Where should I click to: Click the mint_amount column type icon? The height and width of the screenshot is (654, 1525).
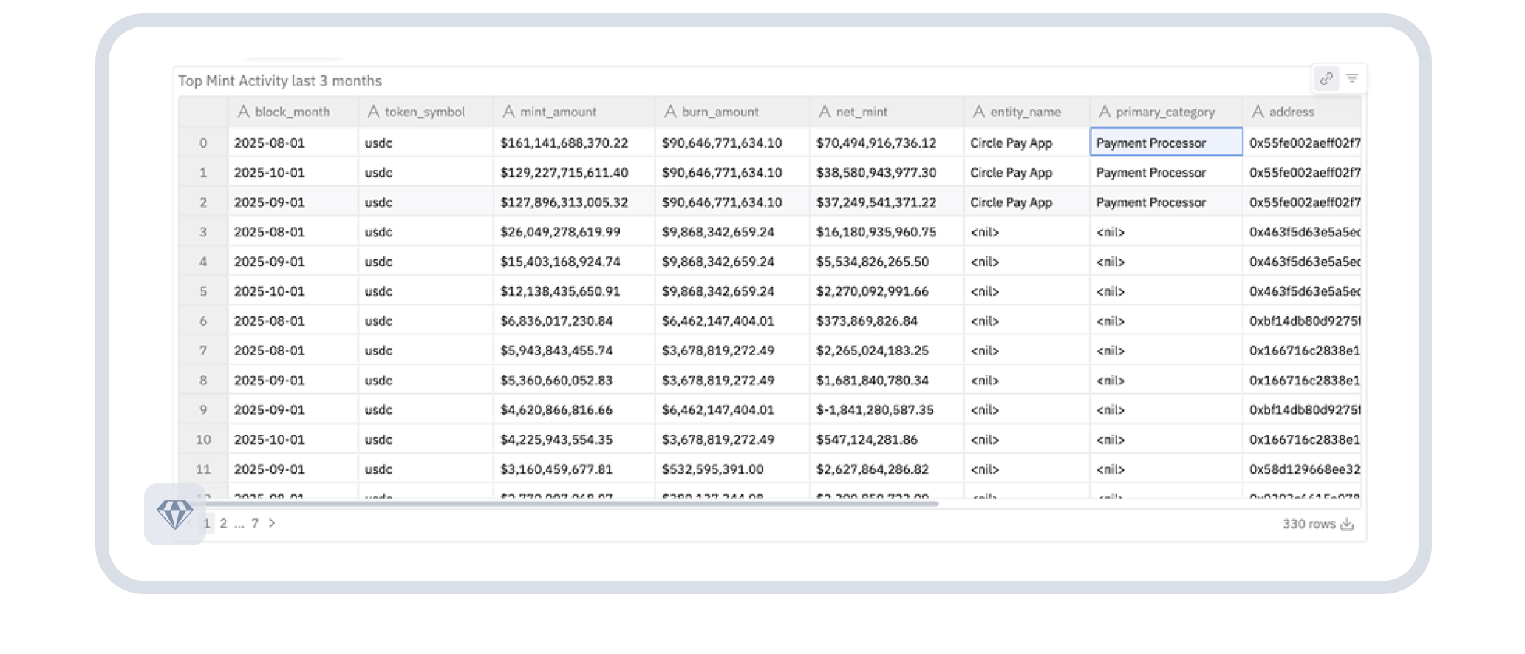point(508,112)
